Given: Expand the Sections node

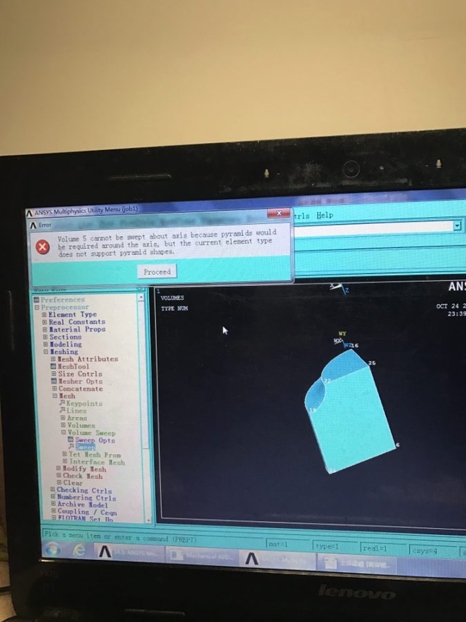Looking at the screenshot, I should coord(45,337).
